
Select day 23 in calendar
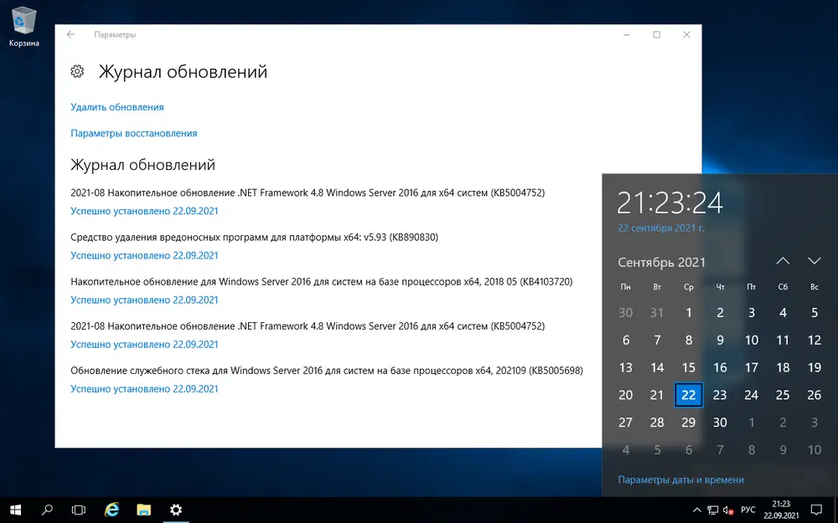point(720,395)
